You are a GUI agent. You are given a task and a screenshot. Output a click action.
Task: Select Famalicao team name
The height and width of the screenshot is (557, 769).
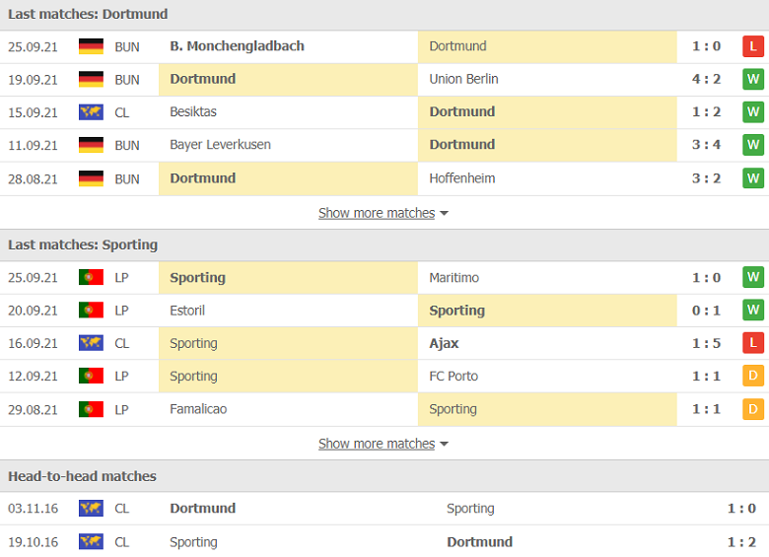tap(198, 409)
